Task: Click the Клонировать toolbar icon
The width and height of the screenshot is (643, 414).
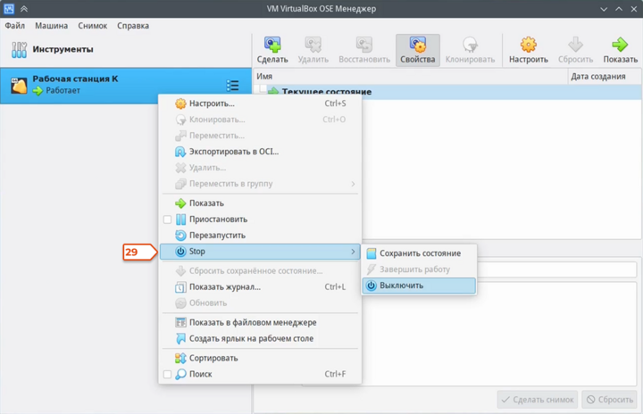Action: click(470, 45)
